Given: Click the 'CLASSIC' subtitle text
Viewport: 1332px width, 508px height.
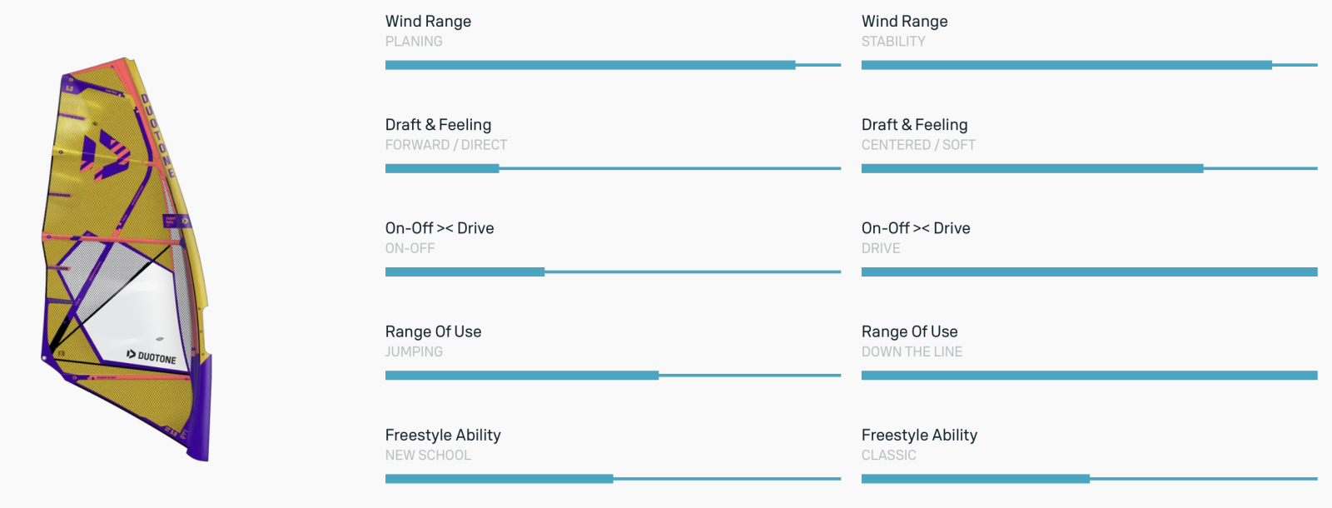Looking at the screenshot, I should (888, 456).
